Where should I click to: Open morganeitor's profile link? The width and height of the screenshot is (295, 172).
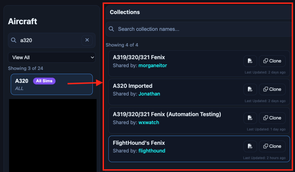[x=153, y=65]
